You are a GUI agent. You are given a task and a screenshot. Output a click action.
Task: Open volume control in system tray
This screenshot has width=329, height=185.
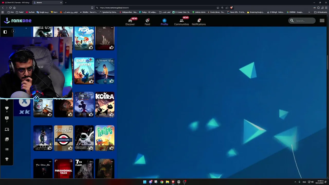click(312, 182)
